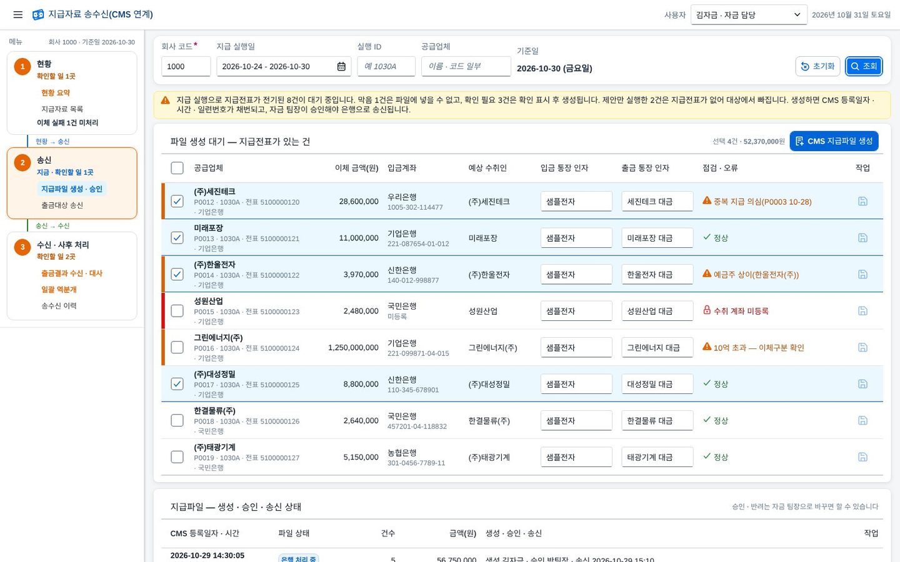Click the CMS 지급파일 생성 button
900x562 pixels.
tap(834, 141)
